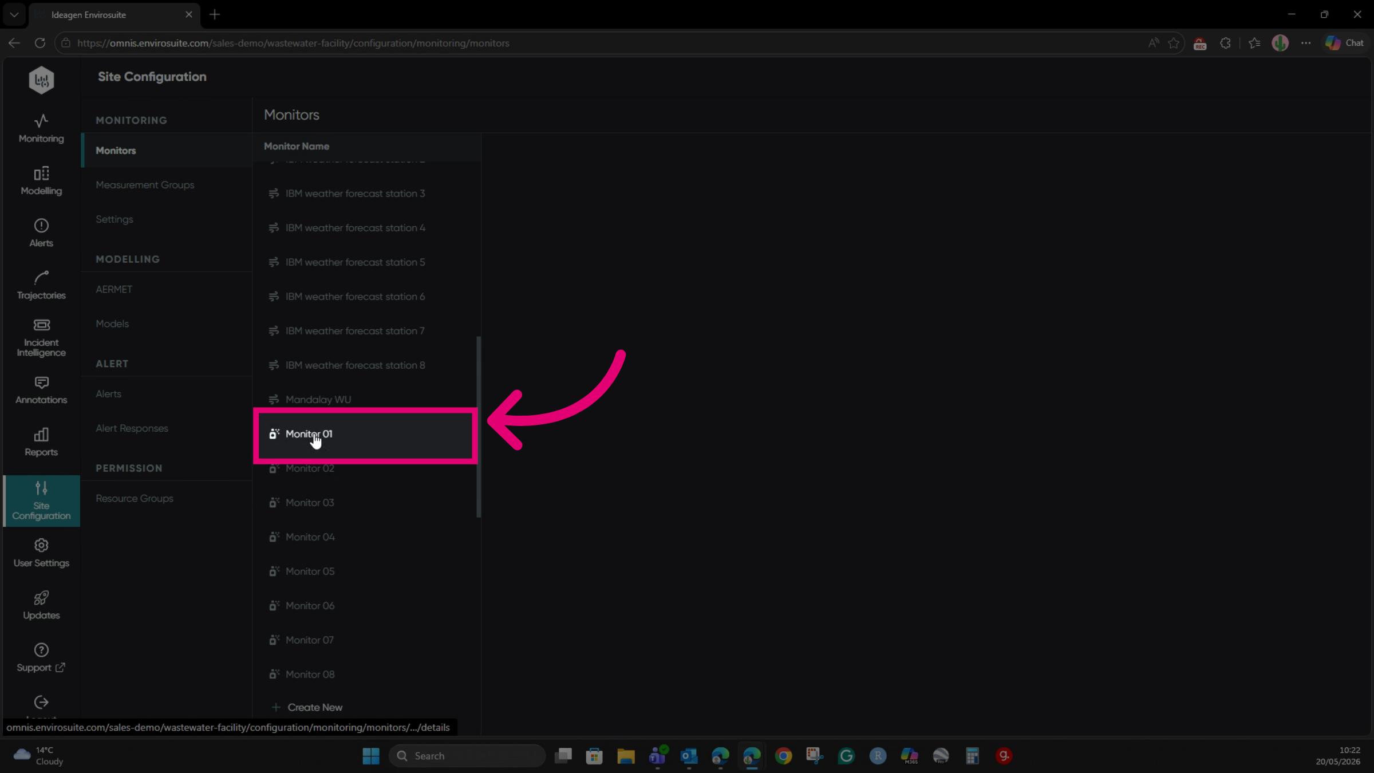
Task: Open the read aloud icon in address bar
Action: click(1154, 43)
